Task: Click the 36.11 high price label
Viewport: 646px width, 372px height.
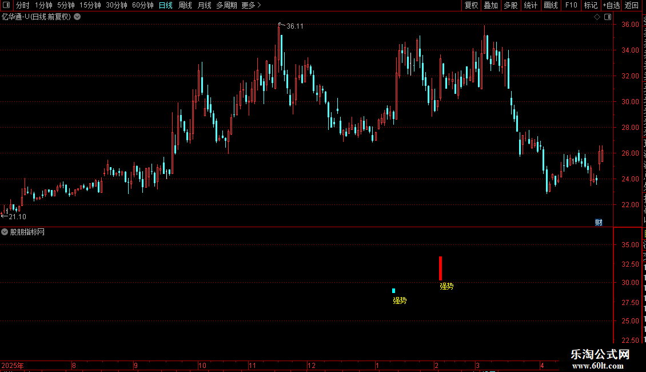Action: click(294, 26)
